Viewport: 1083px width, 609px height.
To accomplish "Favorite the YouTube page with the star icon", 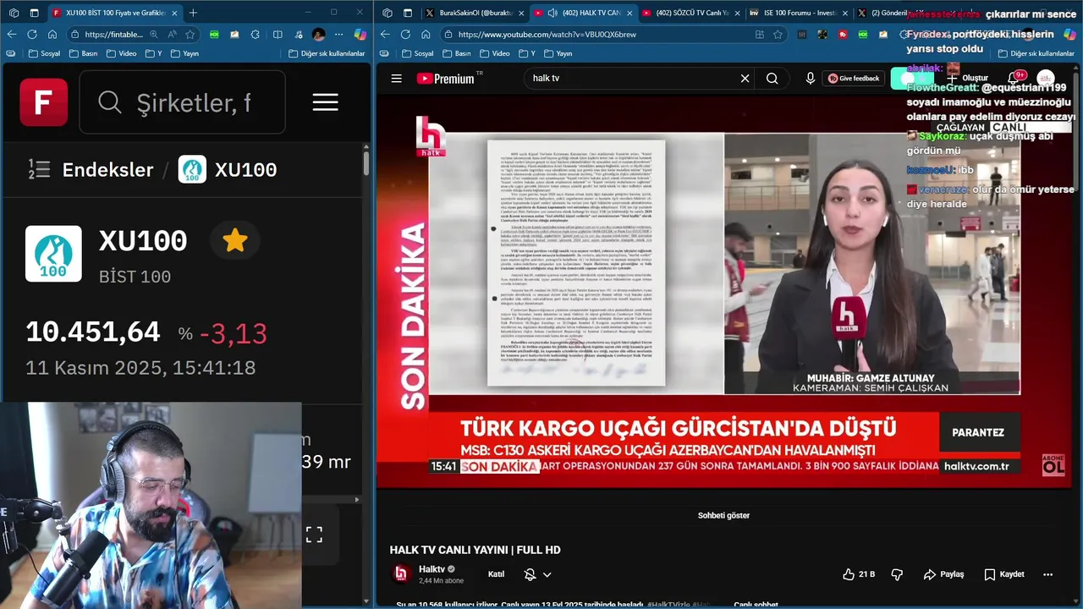I will click(778, 34).
